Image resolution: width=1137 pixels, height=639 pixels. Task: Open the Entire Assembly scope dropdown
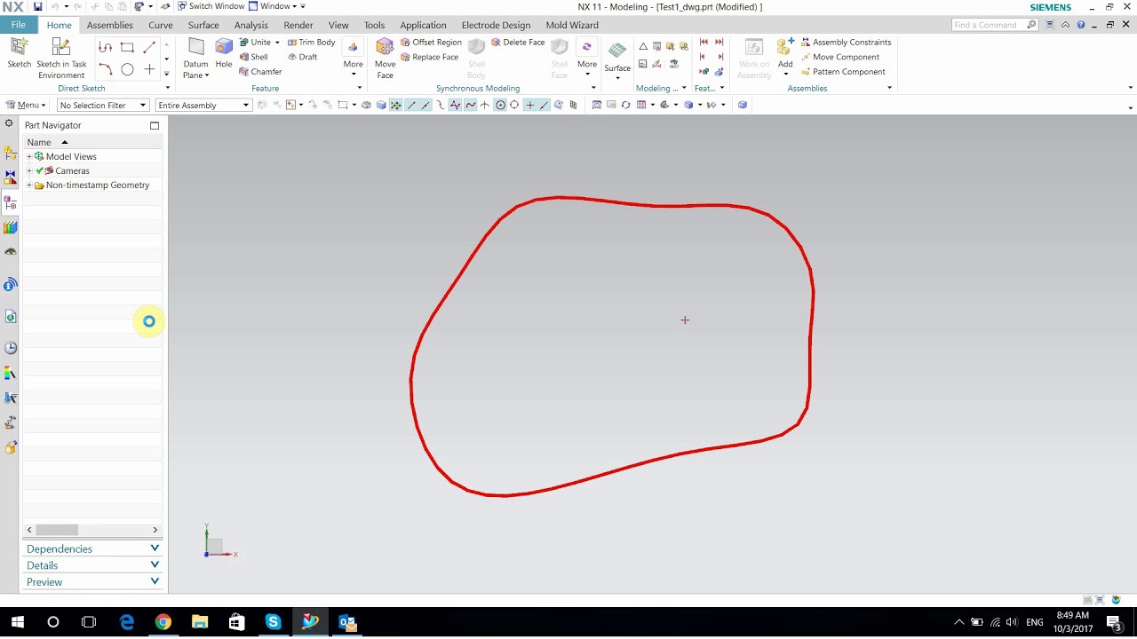click(x=203, y=105)
